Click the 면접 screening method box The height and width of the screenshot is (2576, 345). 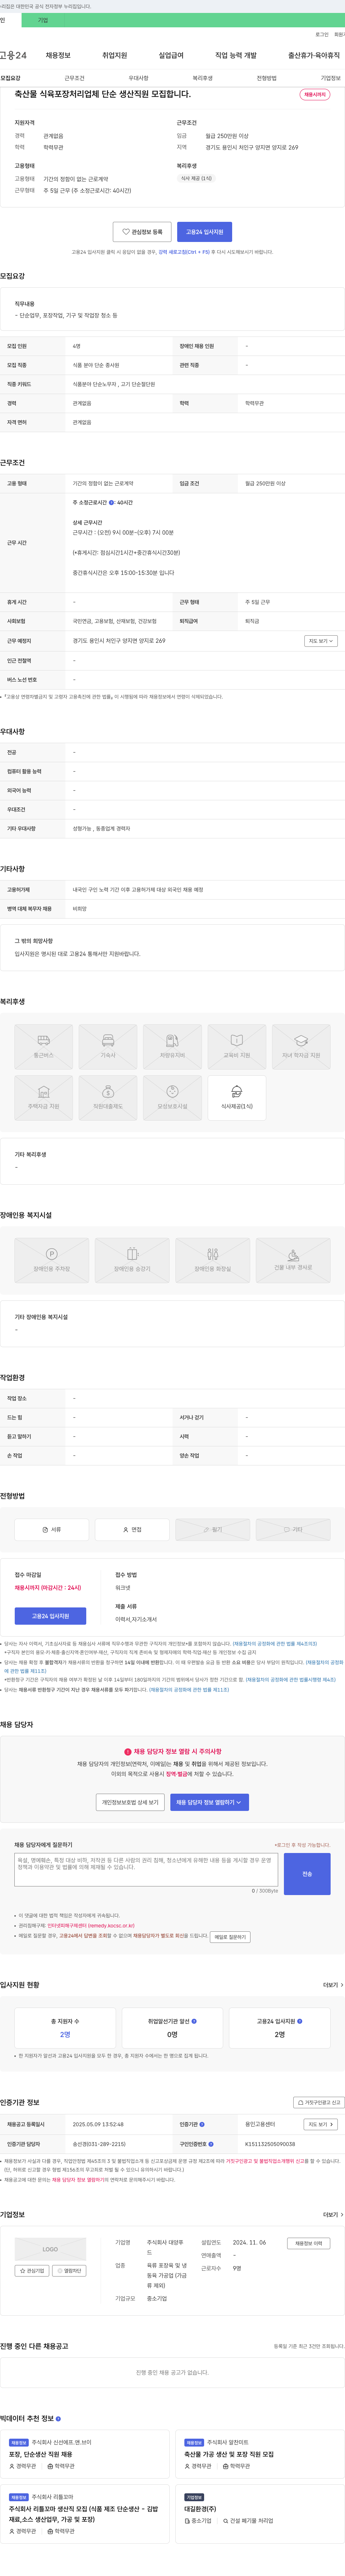[x=132, y=1530]
